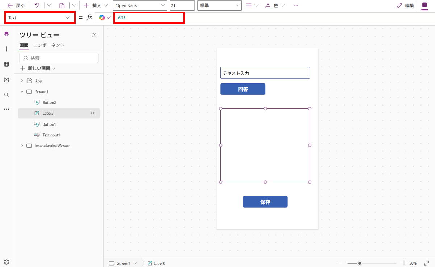Click the paste clipboard icon
Image resolution: width=435 pixels, height=267 pixels.
point(62,5)
